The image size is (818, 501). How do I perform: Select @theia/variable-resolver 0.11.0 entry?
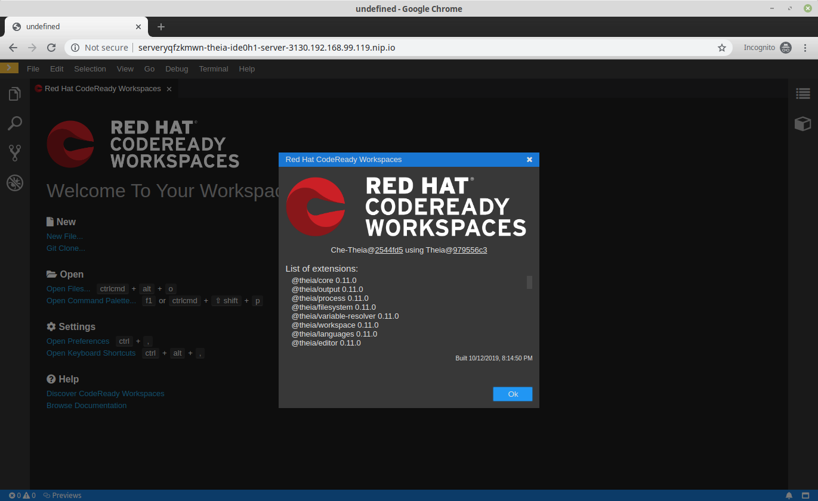[x=345, y=316]
